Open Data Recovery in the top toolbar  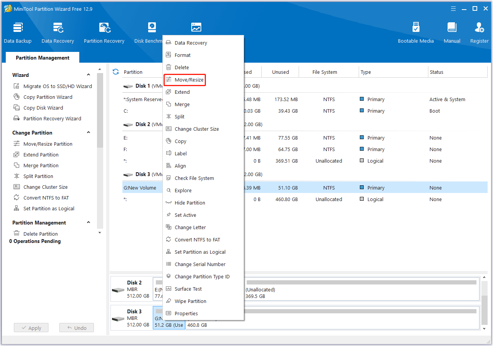tap(58, 33)
